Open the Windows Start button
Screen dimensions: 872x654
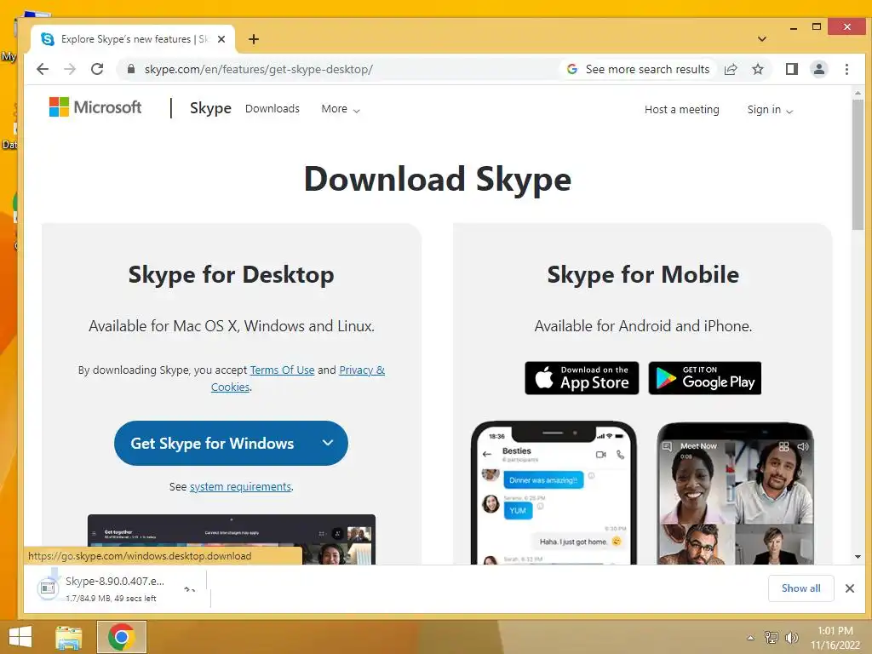point(20,637)
